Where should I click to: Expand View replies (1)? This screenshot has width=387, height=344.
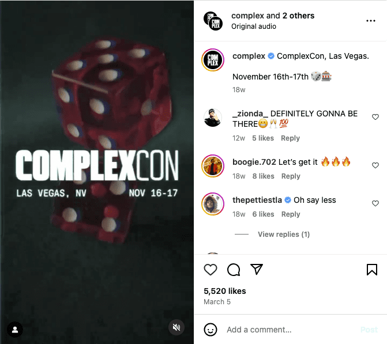(x=284, y=235)
